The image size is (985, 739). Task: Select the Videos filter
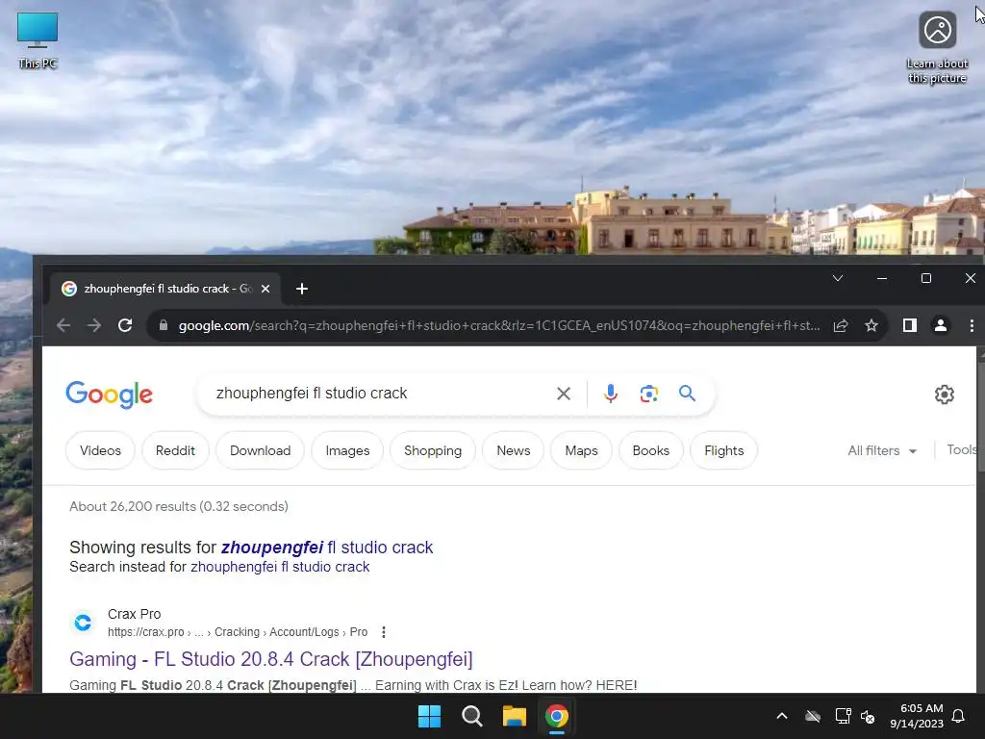(x=100, y=450)
